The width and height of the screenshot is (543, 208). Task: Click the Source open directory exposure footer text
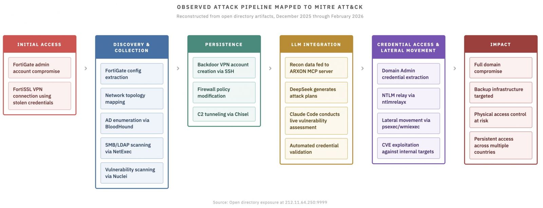click(270, 202)
